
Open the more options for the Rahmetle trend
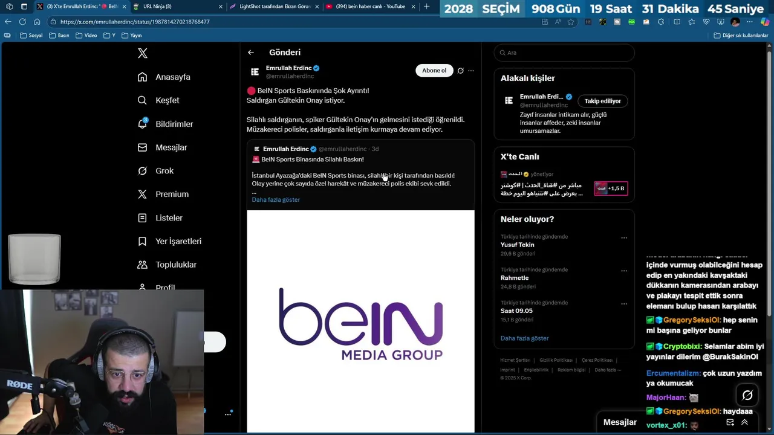pyautogui.click(x=624, y=271)
